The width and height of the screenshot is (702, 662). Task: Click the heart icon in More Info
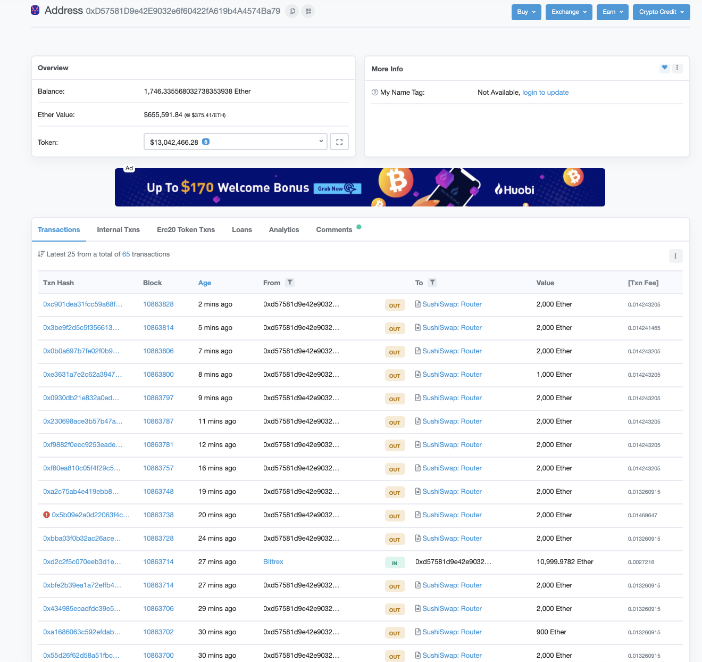(664, 68)
